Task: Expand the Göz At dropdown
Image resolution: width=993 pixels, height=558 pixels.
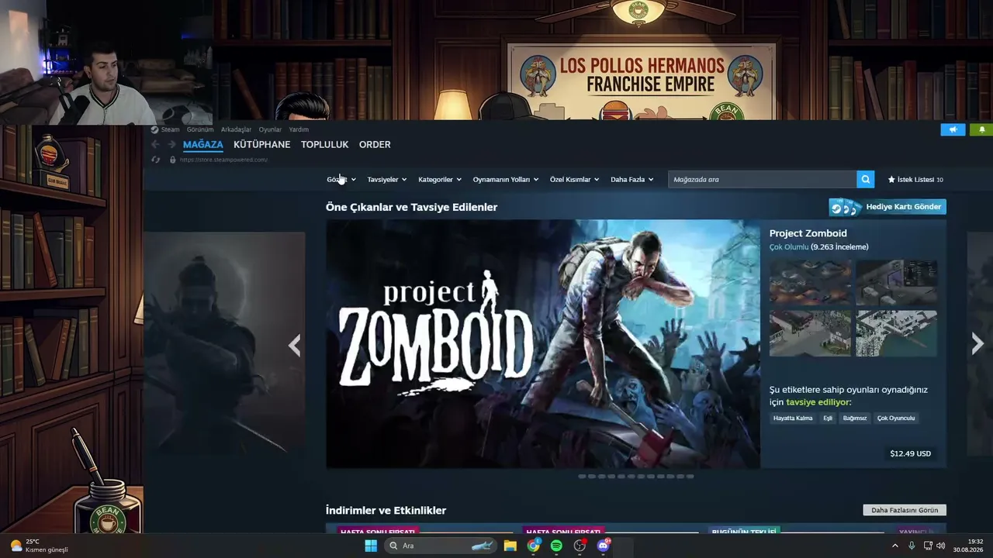Action: click(x=341, y=179)
